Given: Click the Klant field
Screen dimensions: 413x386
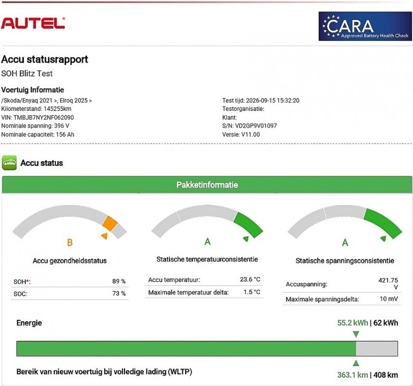Looking at the screenshot, I should pyautogui.click(x=230, y=117).
